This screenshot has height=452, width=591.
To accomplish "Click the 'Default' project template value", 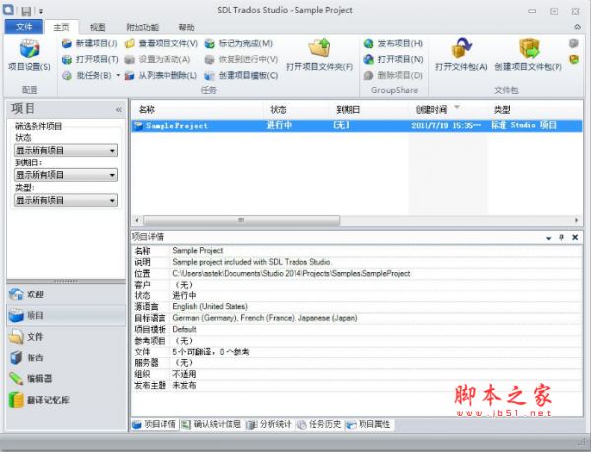I will pos(185,330).
